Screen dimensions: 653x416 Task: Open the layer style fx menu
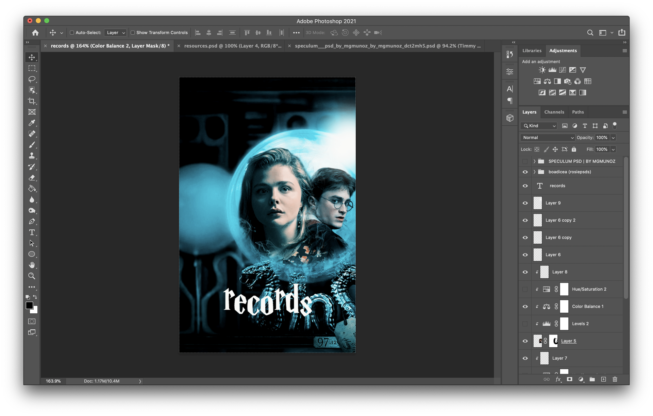558,379
